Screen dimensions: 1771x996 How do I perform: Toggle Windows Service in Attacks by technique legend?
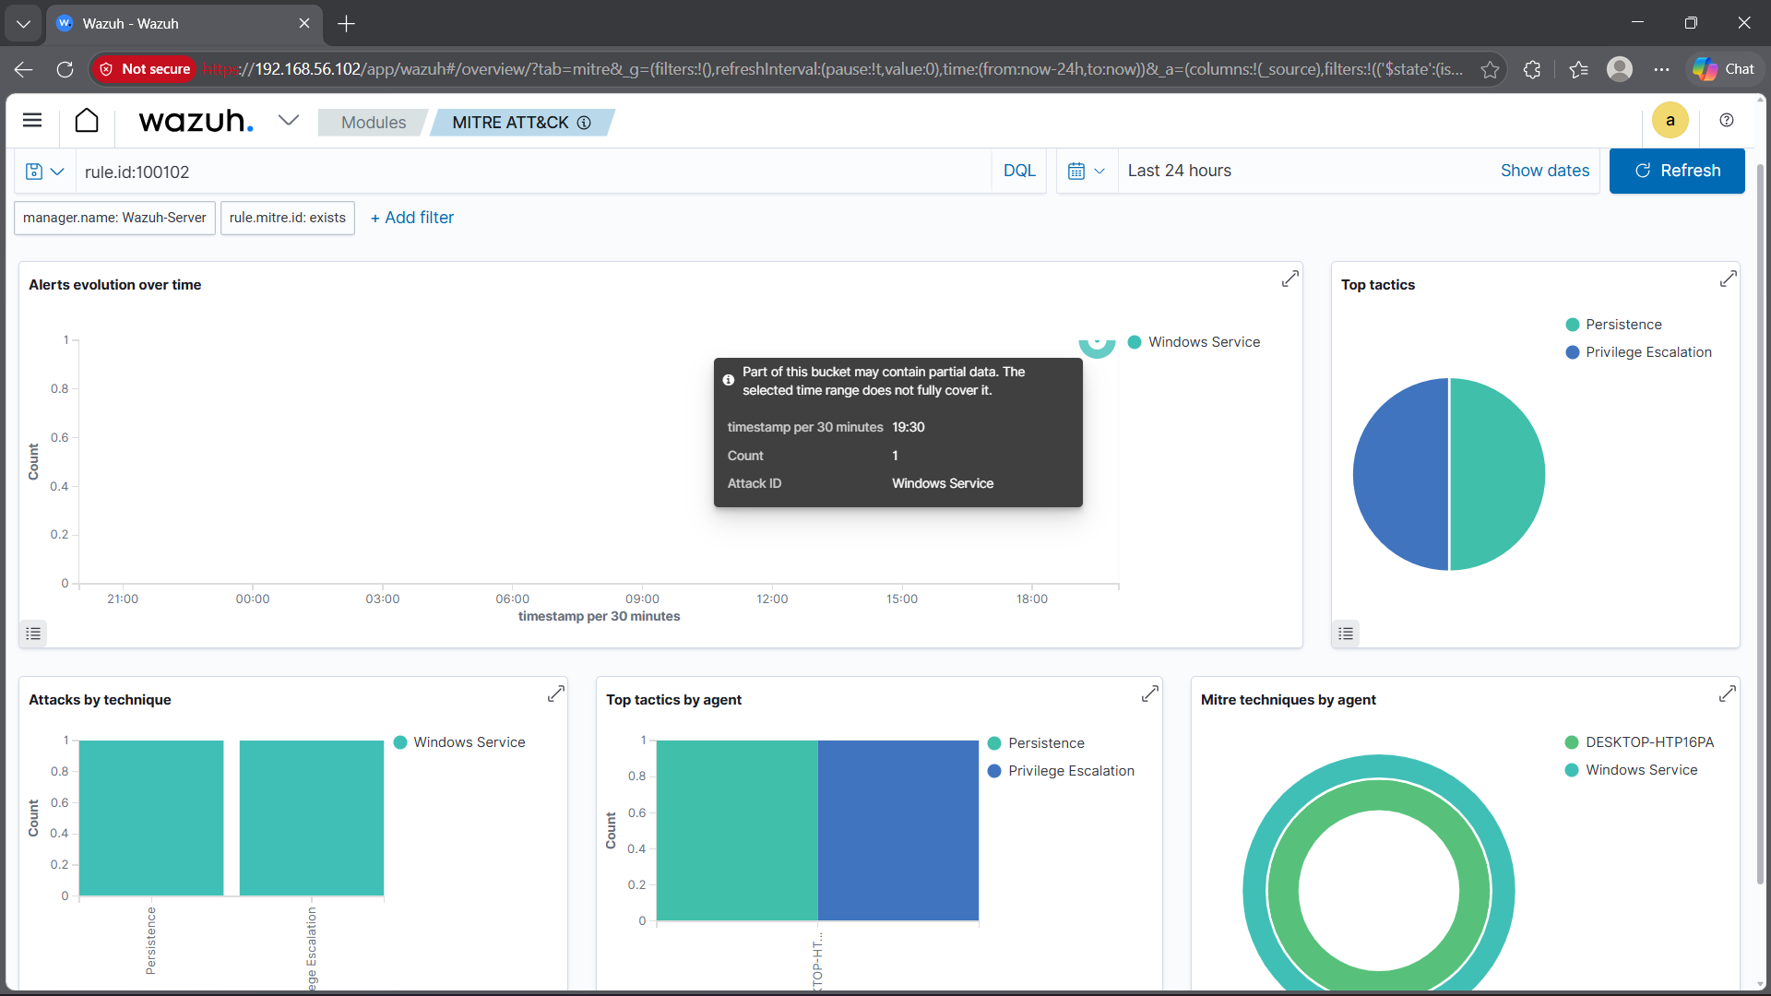click(x=459, y=742)
